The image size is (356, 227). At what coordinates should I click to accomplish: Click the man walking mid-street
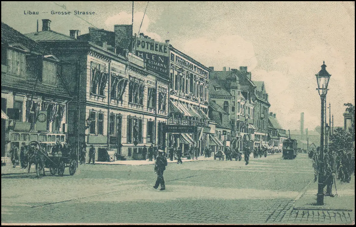(x=160, y=170)
